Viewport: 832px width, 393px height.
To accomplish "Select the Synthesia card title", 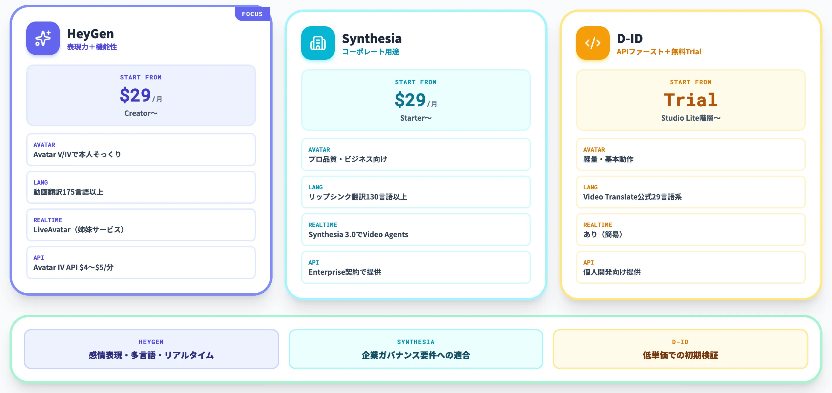I will click(x=372, y=39).
